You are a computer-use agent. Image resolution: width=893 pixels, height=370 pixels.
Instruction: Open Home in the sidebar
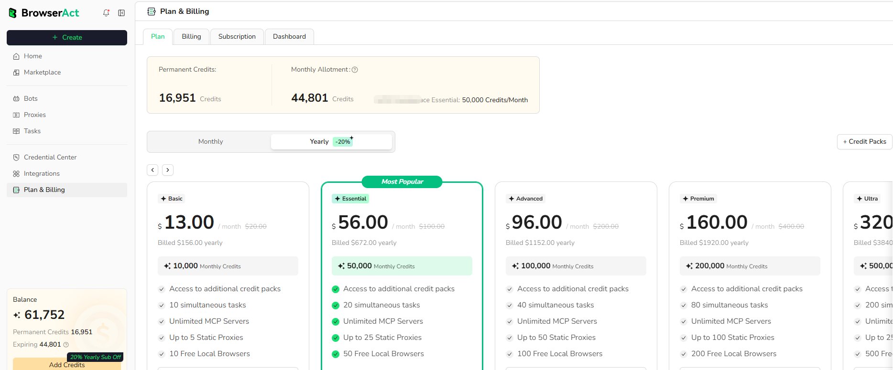[x=67, y=56]
